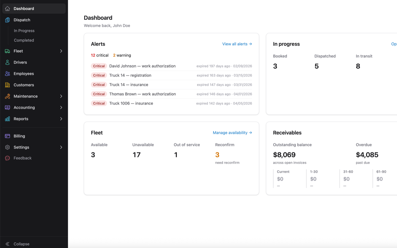The image size is (397, 248).
Task: Click the Employees people icon
Action: 7,73
